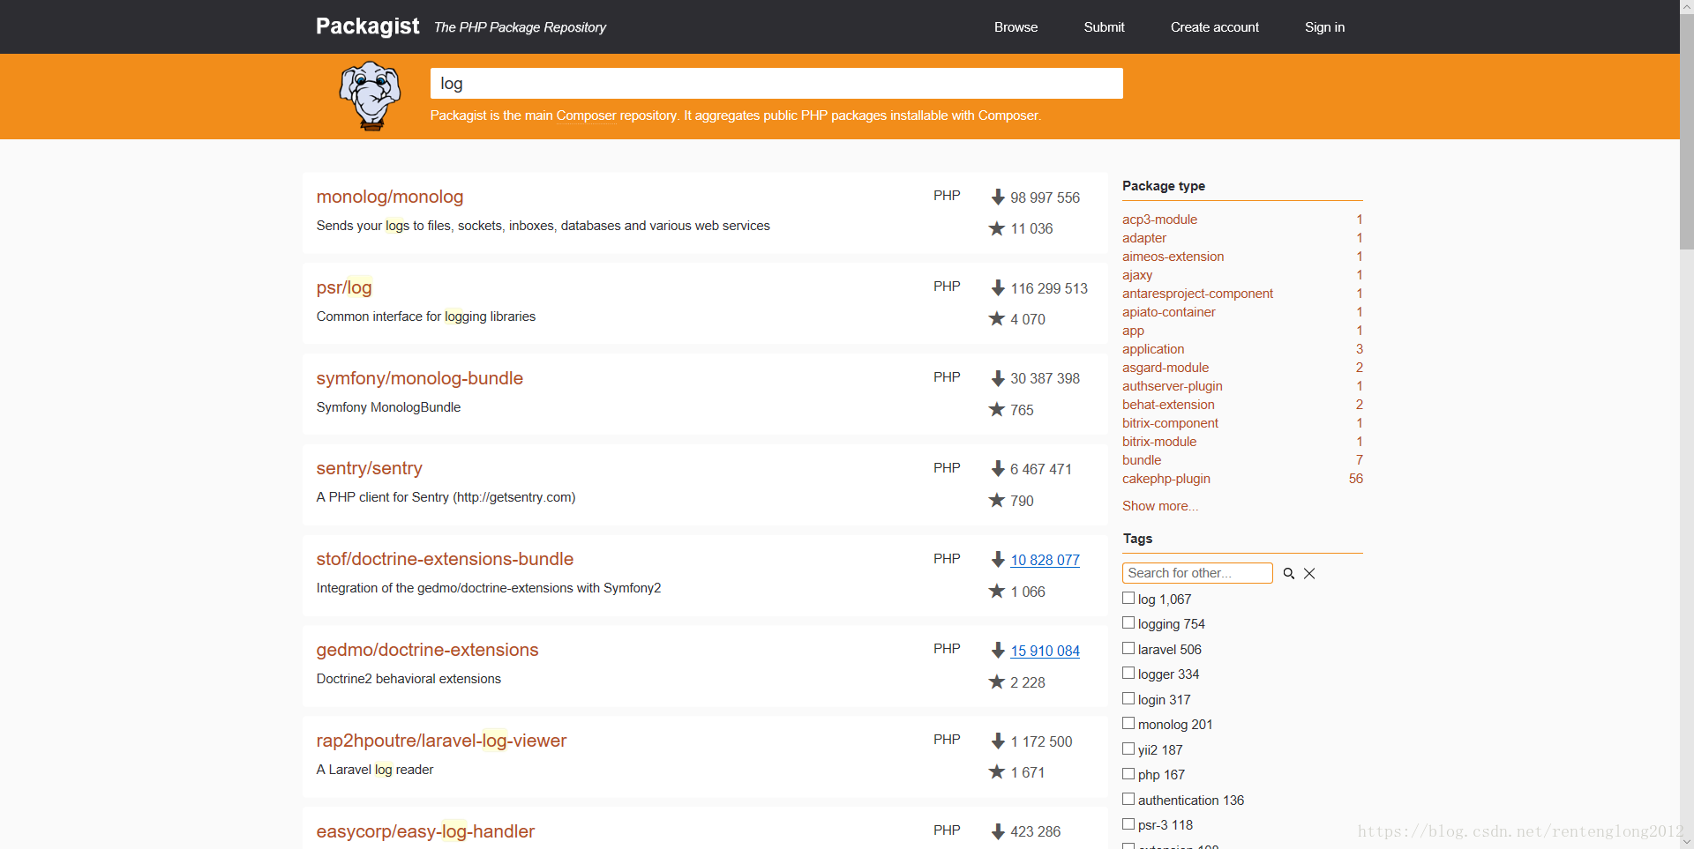Click the download icon for symfony/monolog-bundle

[998, 378]
